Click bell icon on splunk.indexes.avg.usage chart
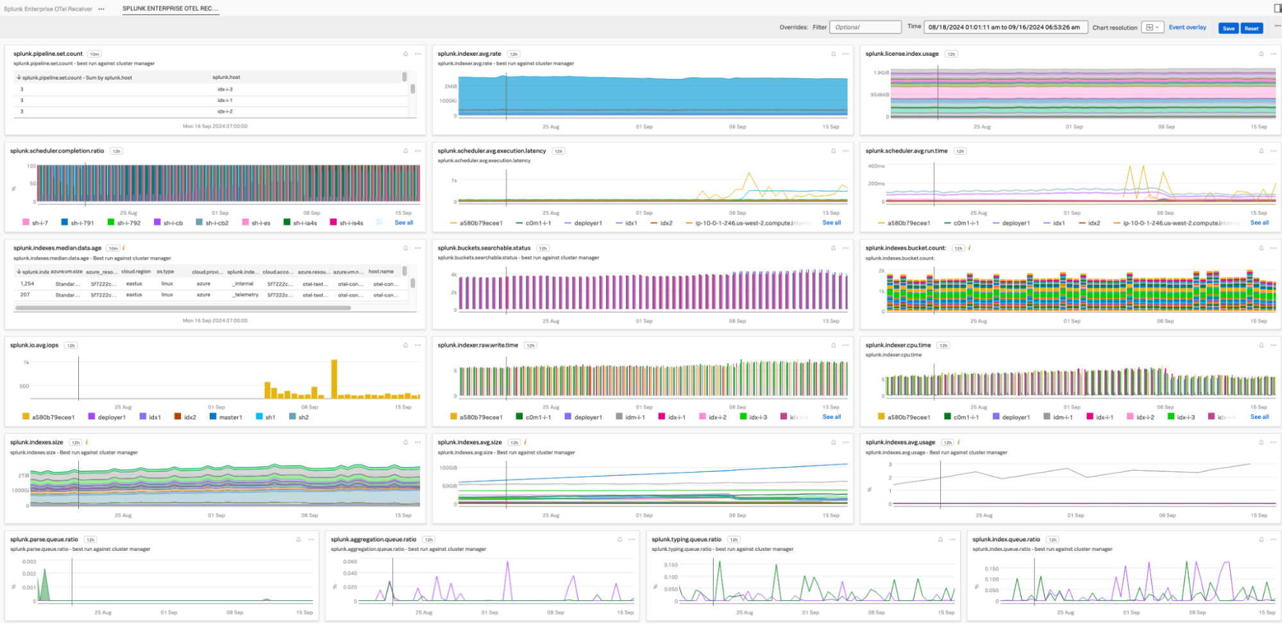1282x624 pixels. tap(1261, 443)
